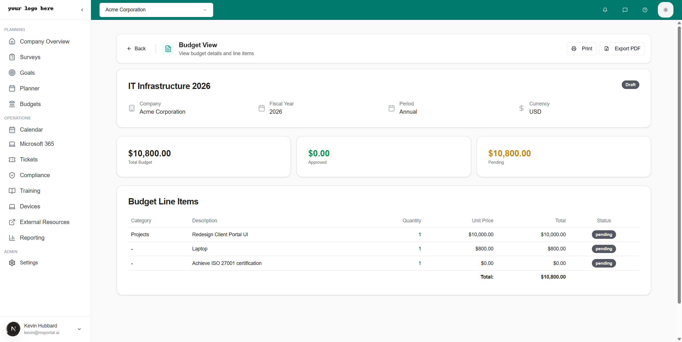Click the Reporting bar chart icon
This screenshot has width=682, height=342.
click(12, 238)
